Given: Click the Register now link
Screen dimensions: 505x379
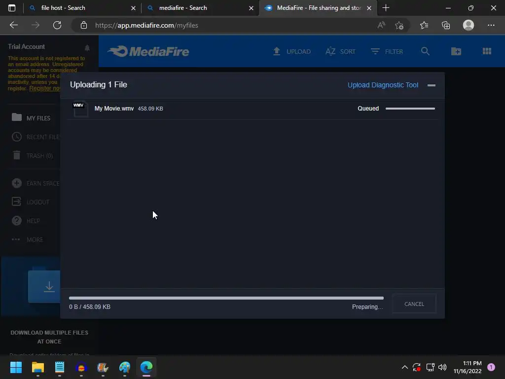Looking at the screenshot, I should click(45, 88).
